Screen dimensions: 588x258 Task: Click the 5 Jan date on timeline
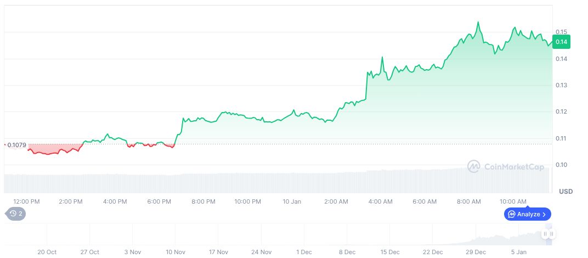[519, 252]
